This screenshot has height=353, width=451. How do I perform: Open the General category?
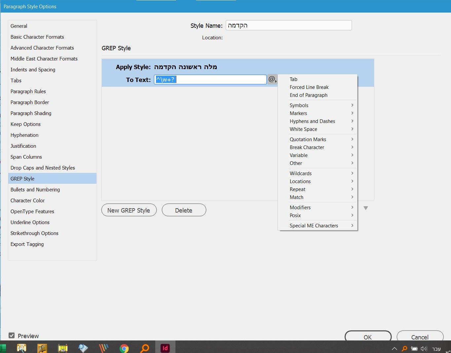(52, 26)
